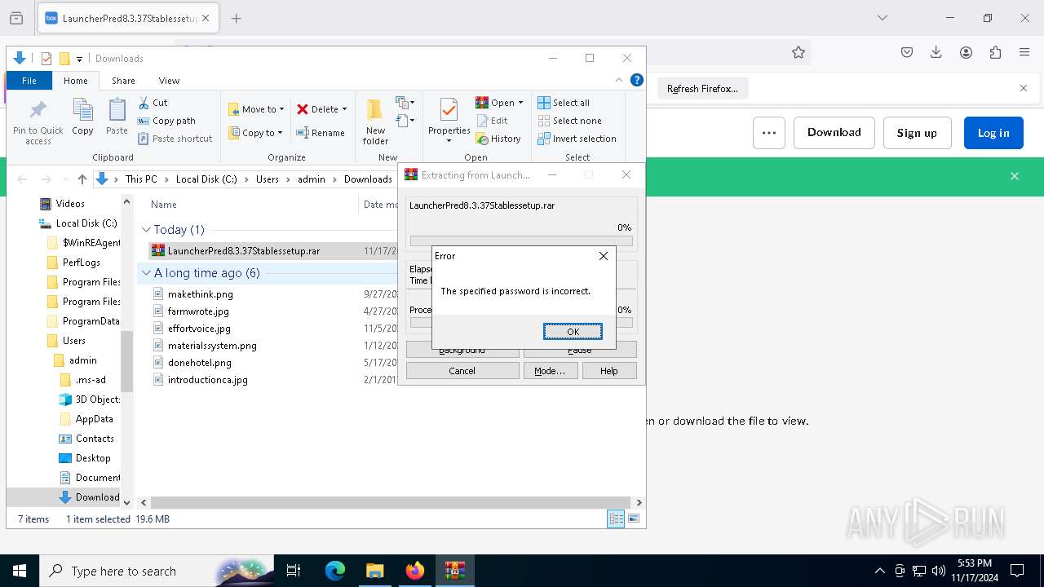Open the Delete dropdown arrow

click(344, 109)
